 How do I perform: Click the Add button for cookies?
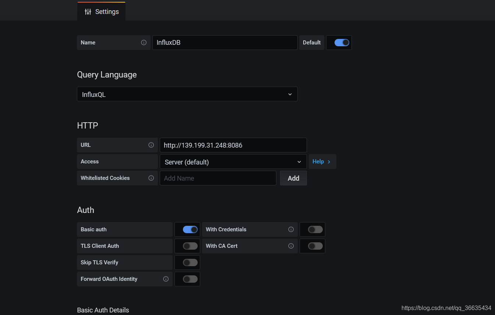(x=293, y=178)
